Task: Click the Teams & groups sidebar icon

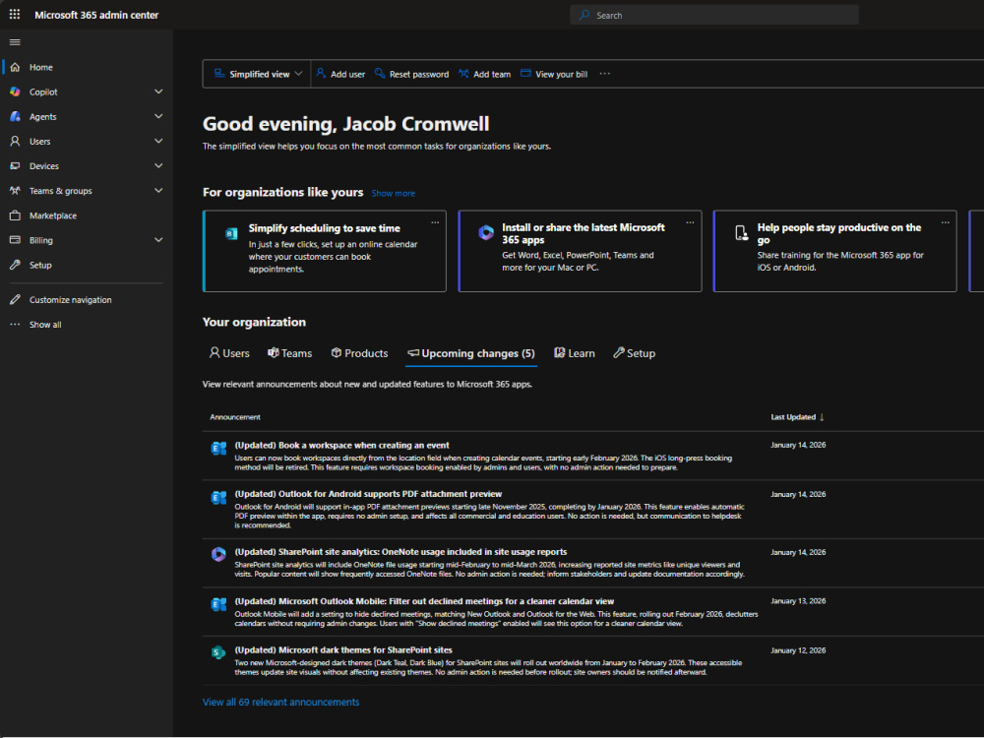Action: [x=15, y=191]
